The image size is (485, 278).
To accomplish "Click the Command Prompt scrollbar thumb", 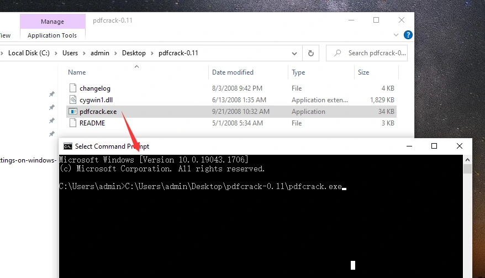I will tap(467, 169).
